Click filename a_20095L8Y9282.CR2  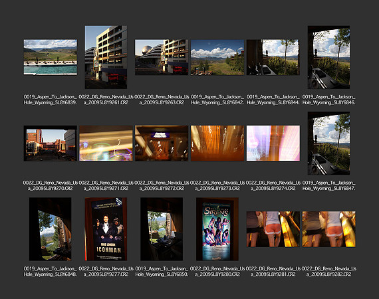click(x=328, y=274)
